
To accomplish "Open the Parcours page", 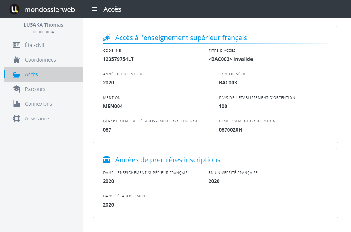I will pyautogui.click(x=35, y=89).
